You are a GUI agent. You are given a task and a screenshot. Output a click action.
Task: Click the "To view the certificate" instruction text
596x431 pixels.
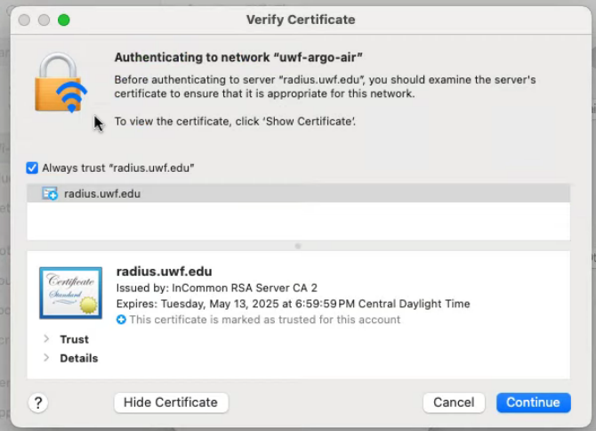[235, 121]
